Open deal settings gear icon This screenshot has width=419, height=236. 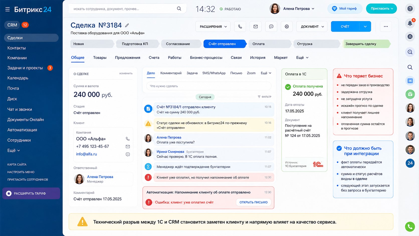click(x=287, y=27)
